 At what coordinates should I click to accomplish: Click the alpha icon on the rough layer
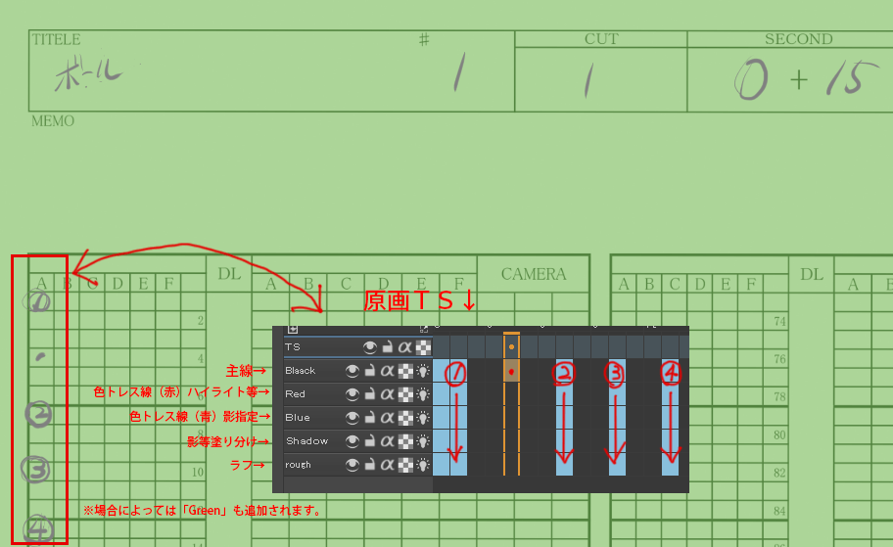(x=388, y=465)
